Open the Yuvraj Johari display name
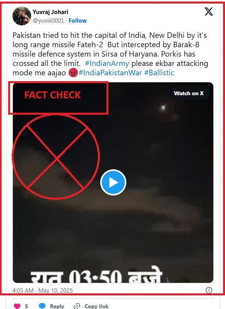Screen dimensions: 225x309 click(50, 12)
